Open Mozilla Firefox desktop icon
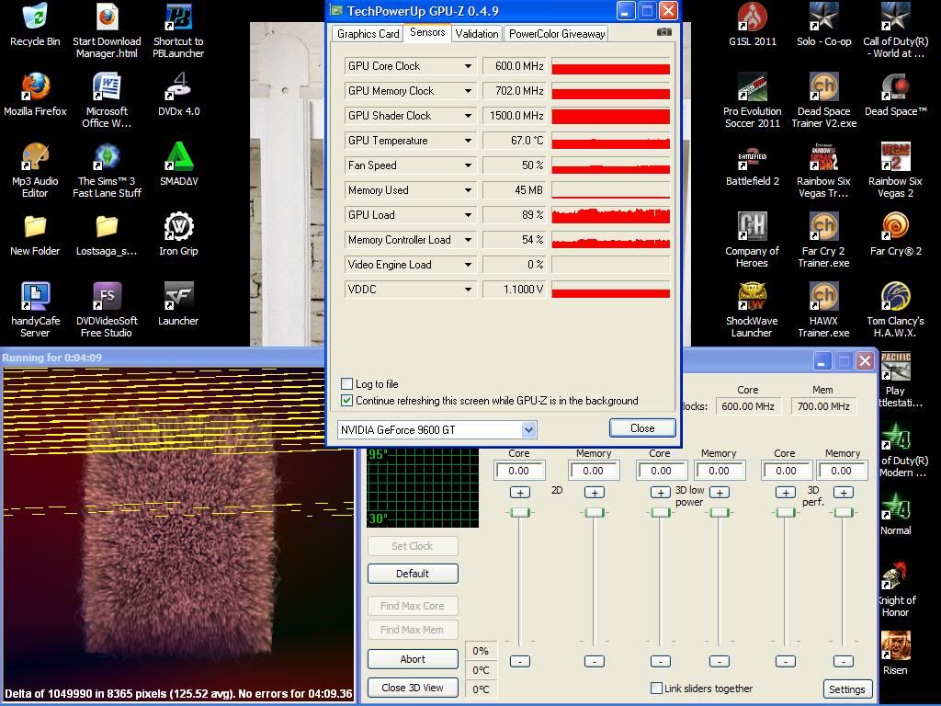The width and height of the screenshot is (941, 706). click(35, 95)
